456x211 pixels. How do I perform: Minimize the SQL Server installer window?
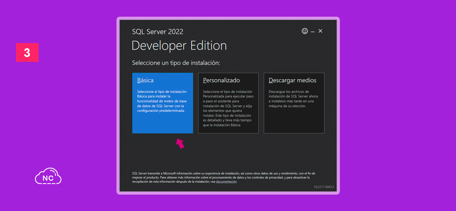click(x=313, y=31)
